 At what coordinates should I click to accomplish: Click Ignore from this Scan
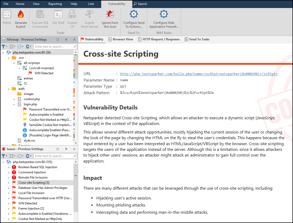[110, 19]
